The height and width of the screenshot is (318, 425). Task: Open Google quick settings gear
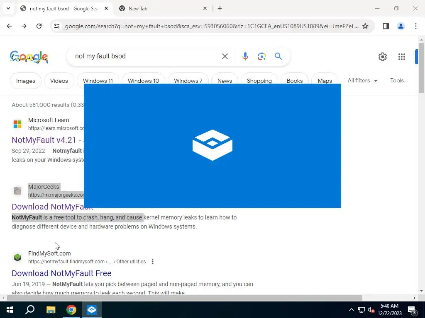(382, 56)
